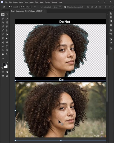Open the Paths panel icon
The width and height of the screenshot is (114, 143).
coord(111,34)
